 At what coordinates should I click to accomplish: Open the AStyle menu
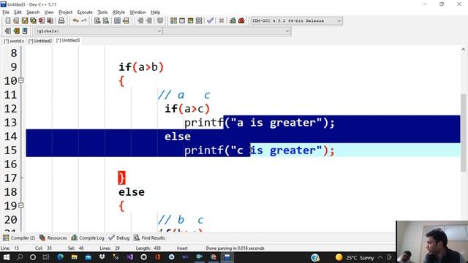pos(118,12)
